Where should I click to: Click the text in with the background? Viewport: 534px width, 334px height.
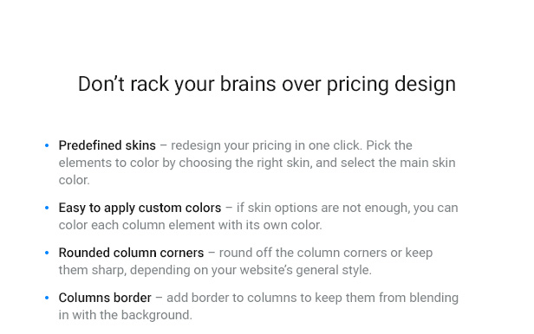pos(126,315)
